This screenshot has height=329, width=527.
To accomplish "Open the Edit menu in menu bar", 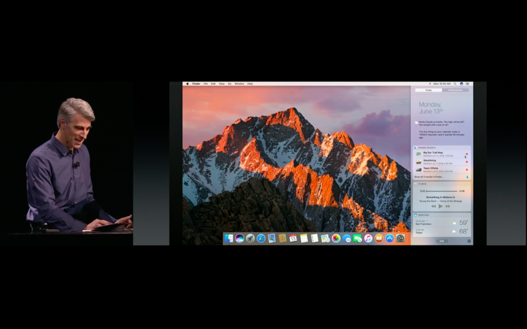I will click(x=213, y=84).
